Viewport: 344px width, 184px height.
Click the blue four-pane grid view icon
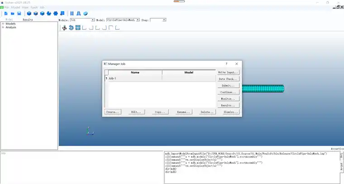tap(78, 28)
